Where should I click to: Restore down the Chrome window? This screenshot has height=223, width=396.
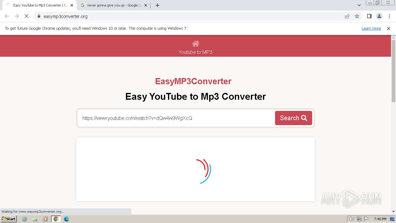(x=378, y=3)
